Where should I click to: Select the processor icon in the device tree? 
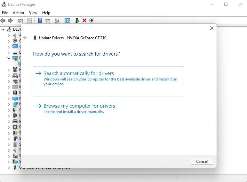(x=15, y=127)
